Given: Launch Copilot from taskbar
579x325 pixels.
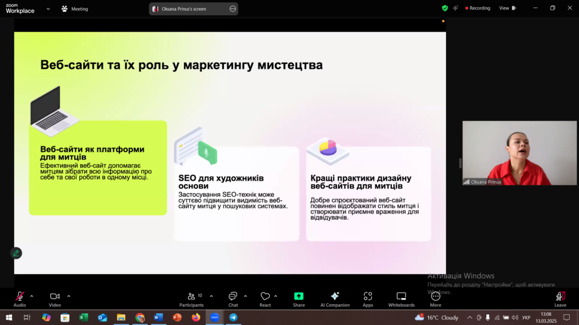Looking at the screenshot, I should point(46,317).
